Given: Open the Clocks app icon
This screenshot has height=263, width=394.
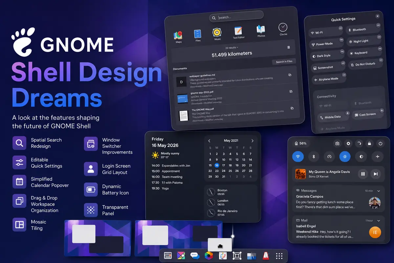Looking at the screenshot, I should [283, 27].
